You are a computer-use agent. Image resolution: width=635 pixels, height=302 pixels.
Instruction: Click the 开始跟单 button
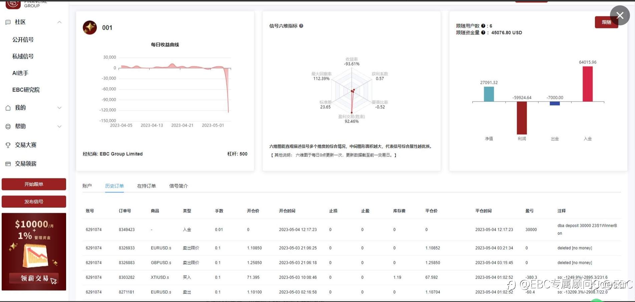(34, 184)
